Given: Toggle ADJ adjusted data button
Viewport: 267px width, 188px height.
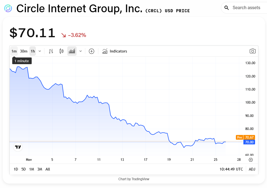Looking at the screenshot, I should coord(252,169).
